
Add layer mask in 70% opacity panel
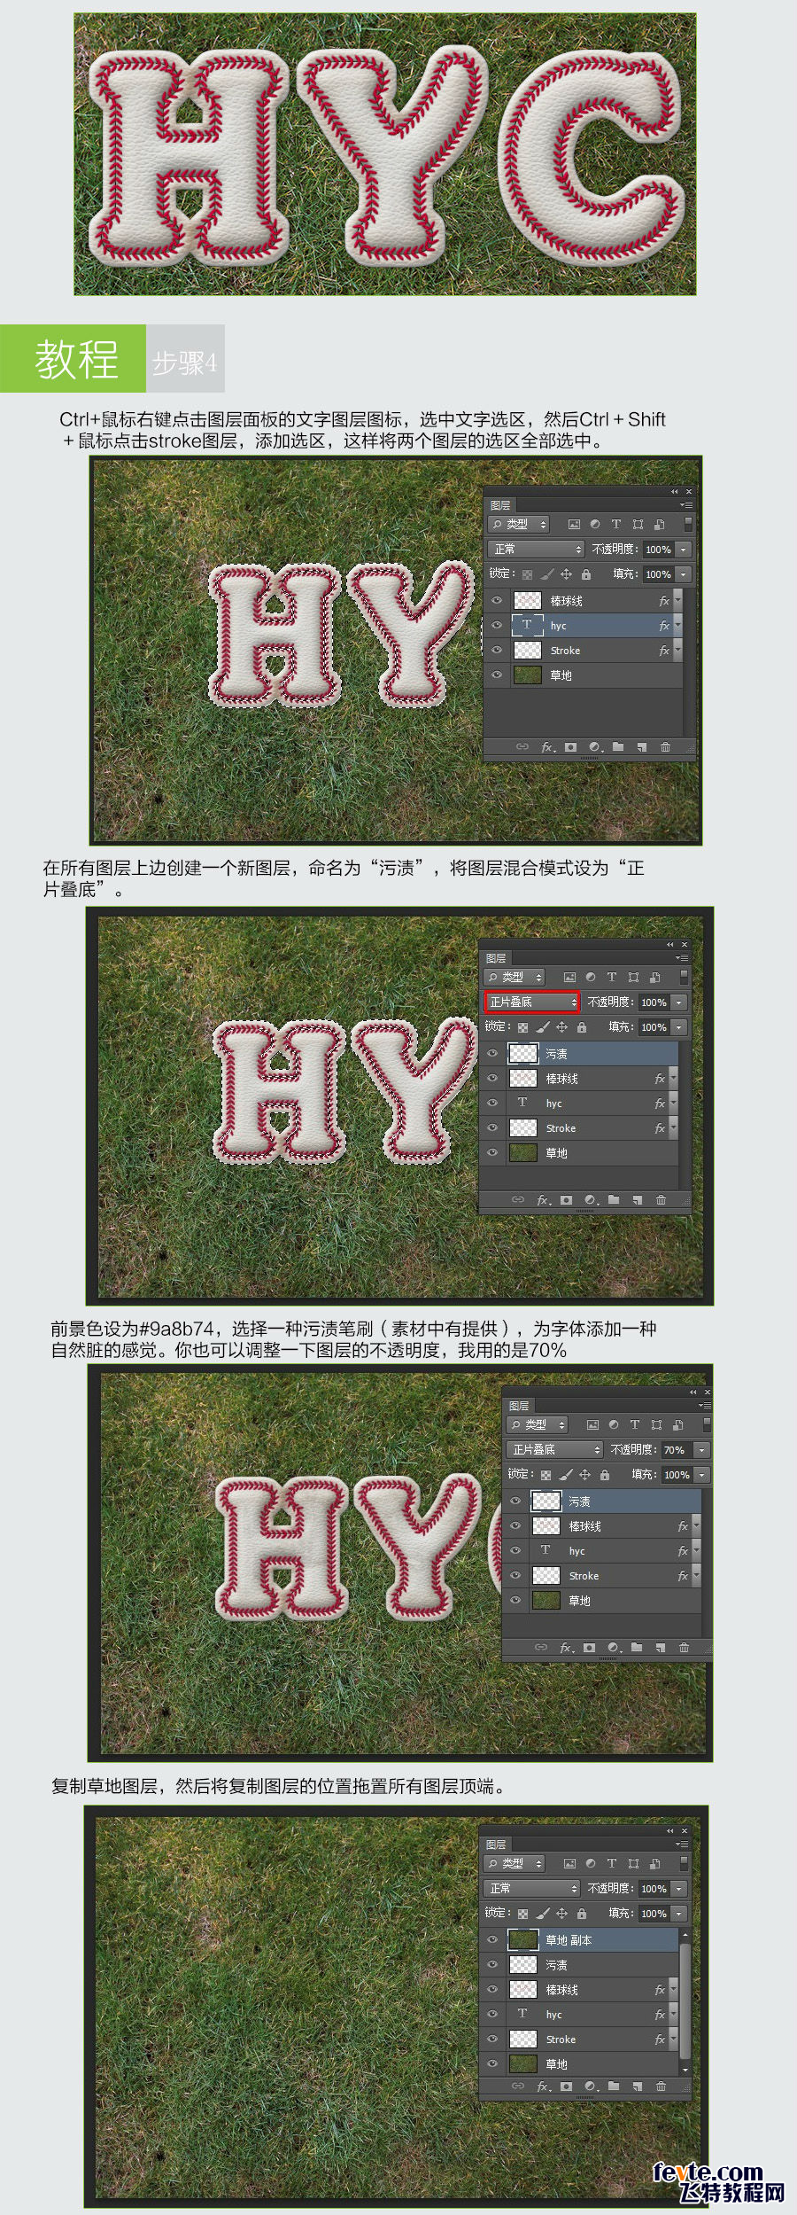point(590,1648)
